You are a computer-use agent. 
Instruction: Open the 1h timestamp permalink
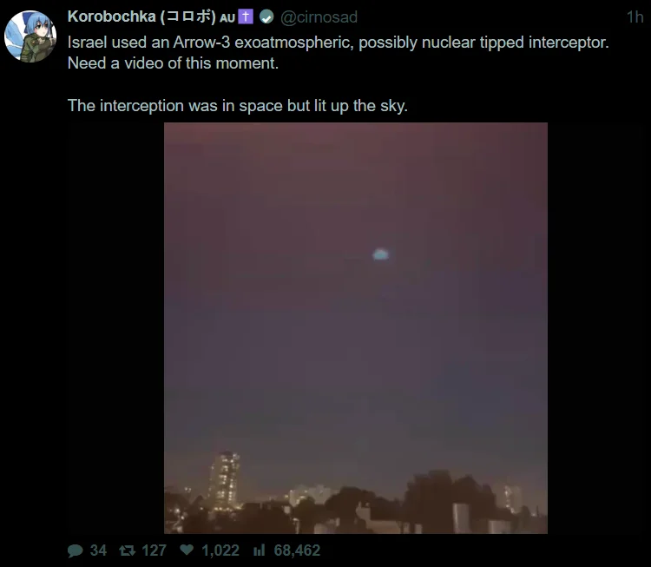click(x=635, y=17)
